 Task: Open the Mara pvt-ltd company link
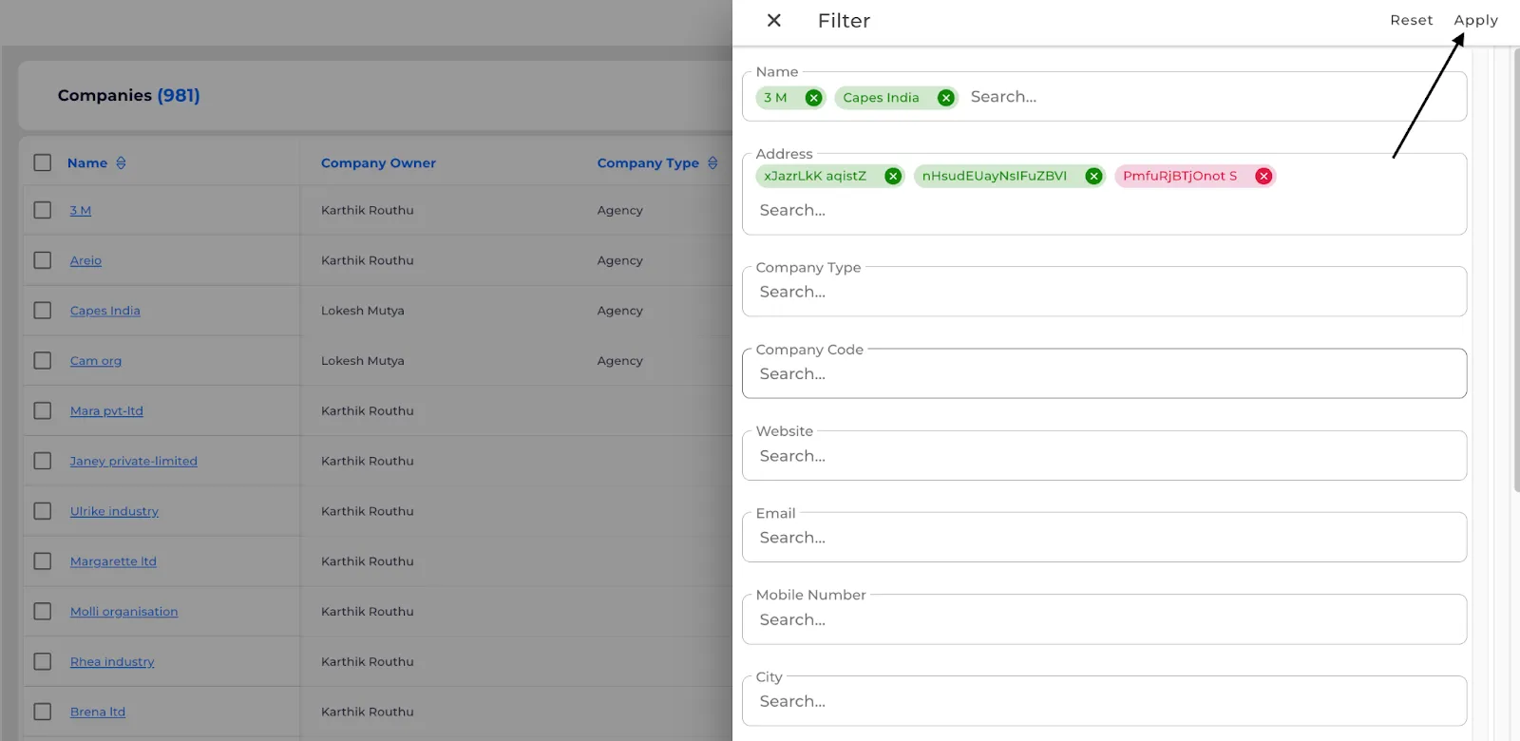pyautogui.click(x=106, y=410)
